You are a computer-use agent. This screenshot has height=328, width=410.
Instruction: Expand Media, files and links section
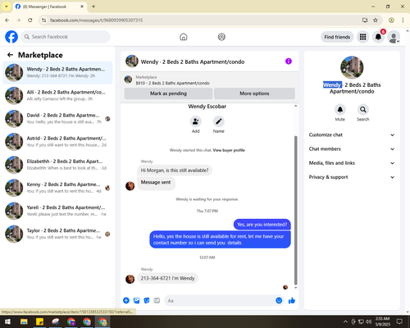[352, 163]
